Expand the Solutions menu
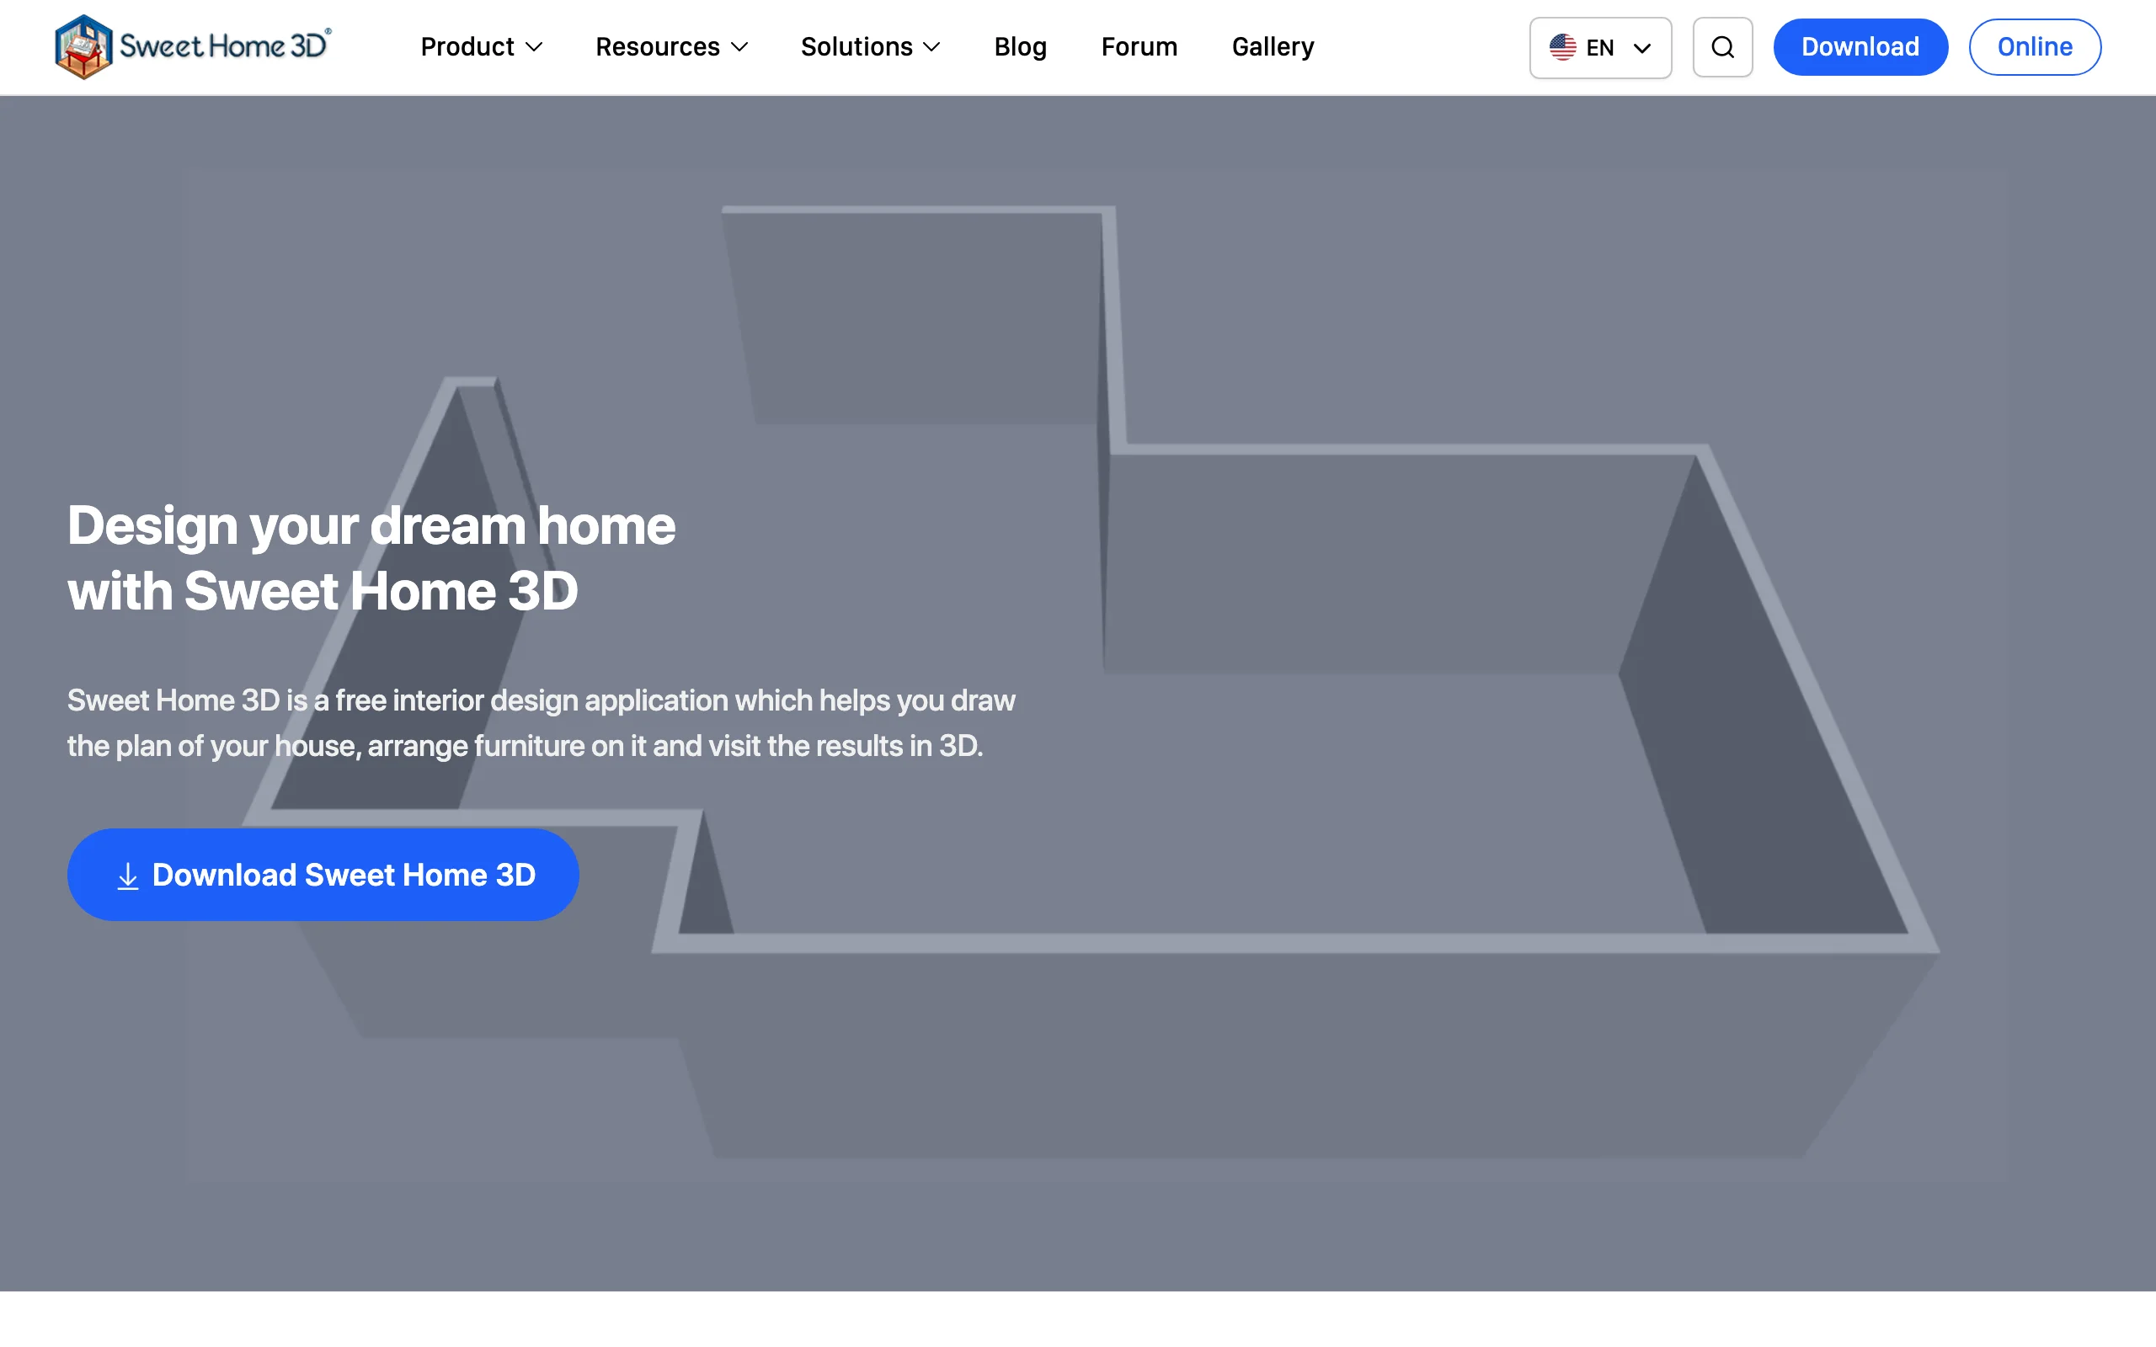 pyautogui.click(x=871, y=46)
